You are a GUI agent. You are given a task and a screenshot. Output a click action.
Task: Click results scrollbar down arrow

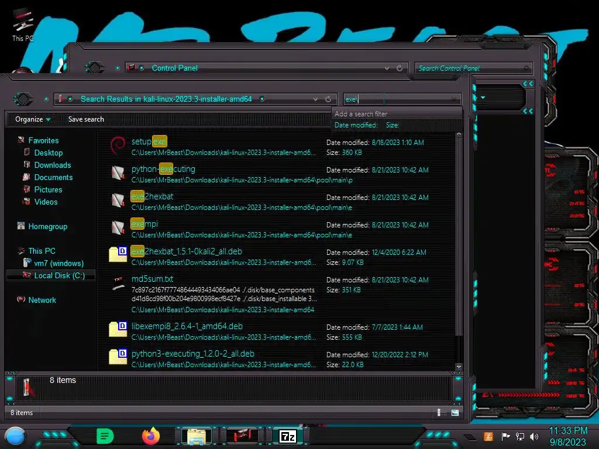click(x=459, y=367)
